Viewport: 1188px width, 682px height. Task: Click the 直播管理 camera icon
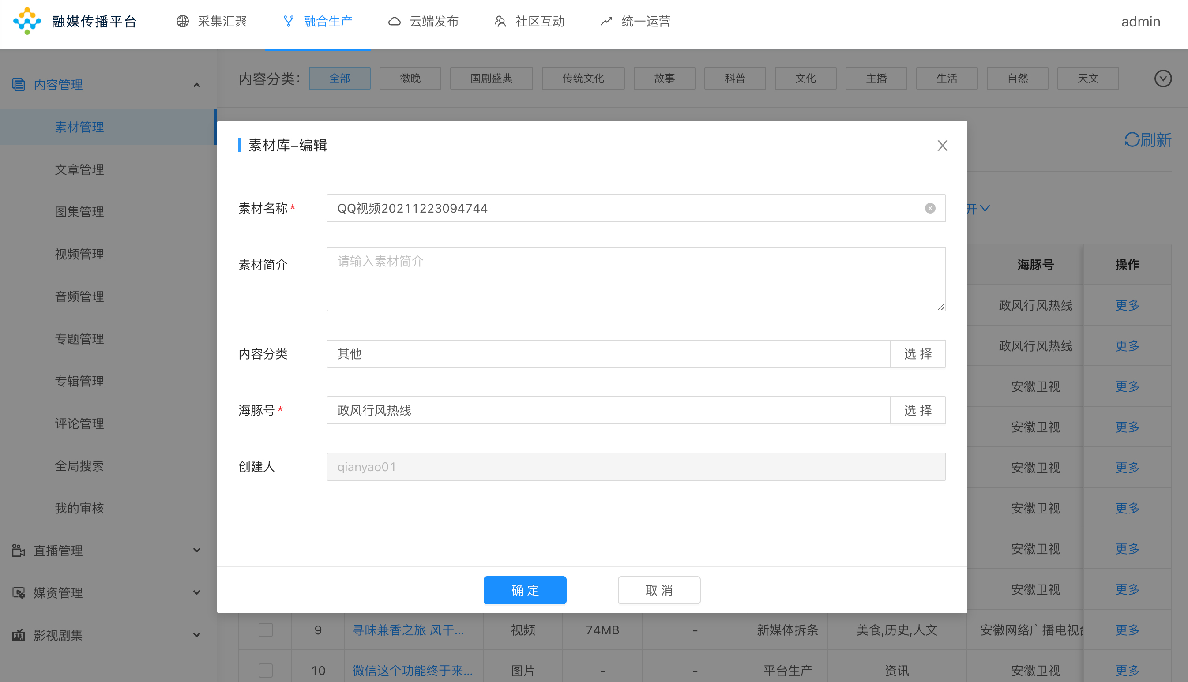pos(18,551)
